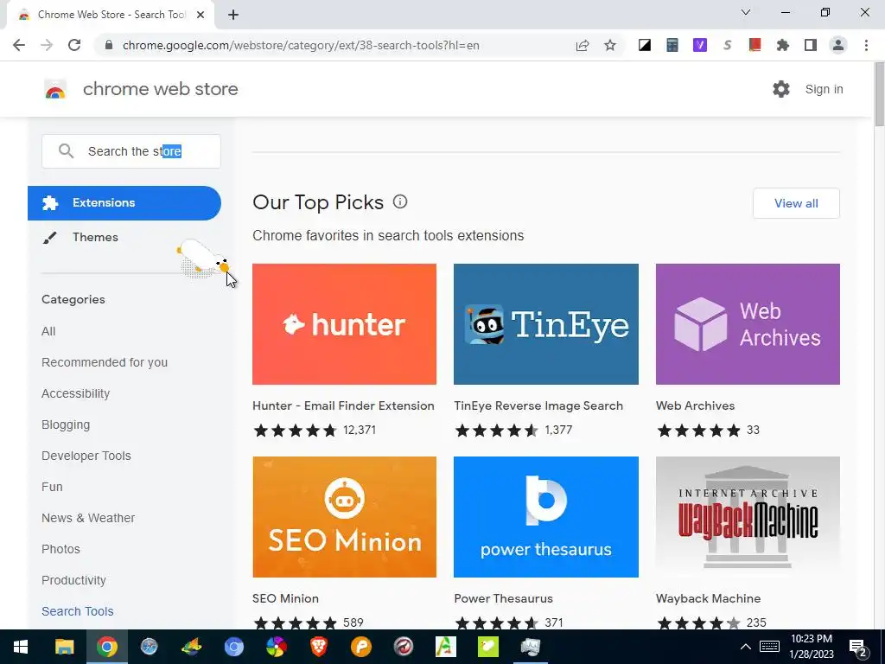885x664 pixels.
Task: Click the browser forward arrow
Action: (x=47, y=45)
